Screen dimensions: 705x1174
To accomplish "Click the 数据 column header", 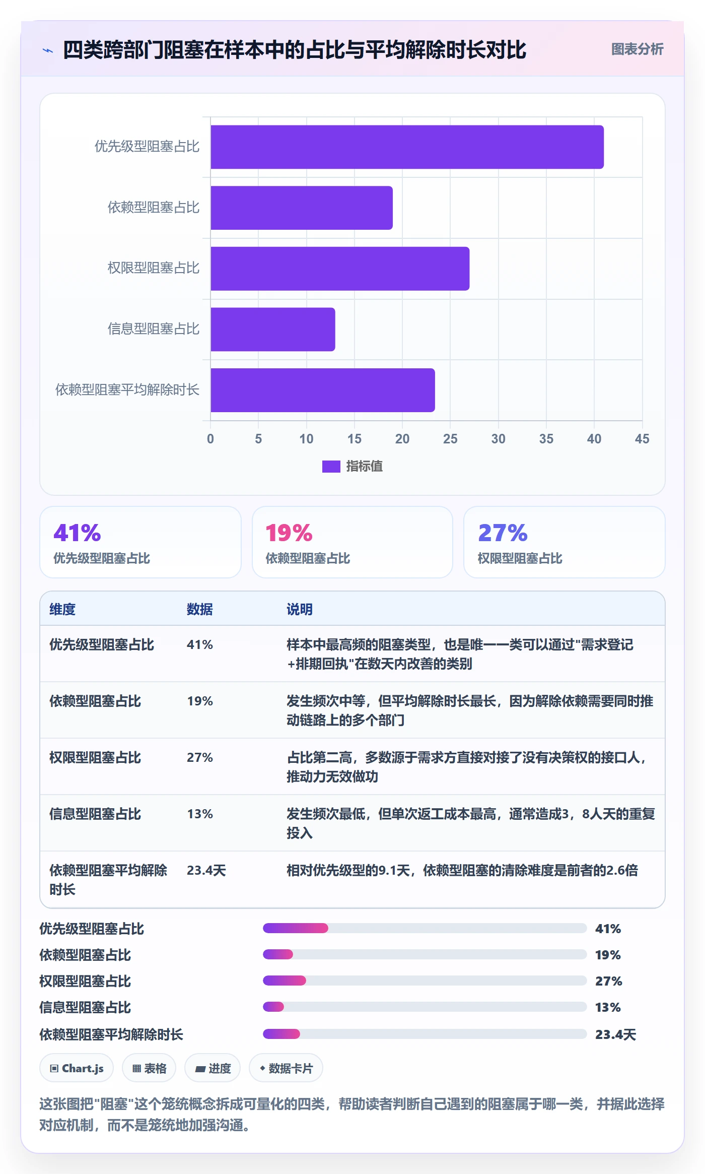I will tap(199, 609).
